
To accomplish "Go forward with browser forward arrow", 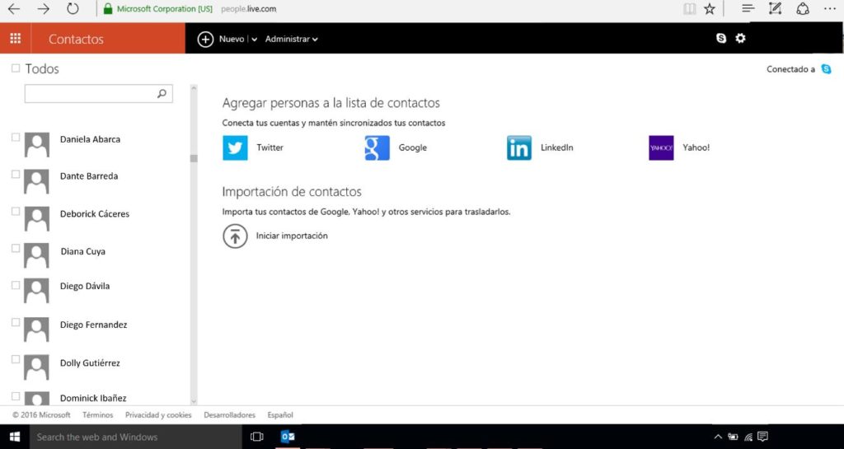I will click(x=43, y=8).
